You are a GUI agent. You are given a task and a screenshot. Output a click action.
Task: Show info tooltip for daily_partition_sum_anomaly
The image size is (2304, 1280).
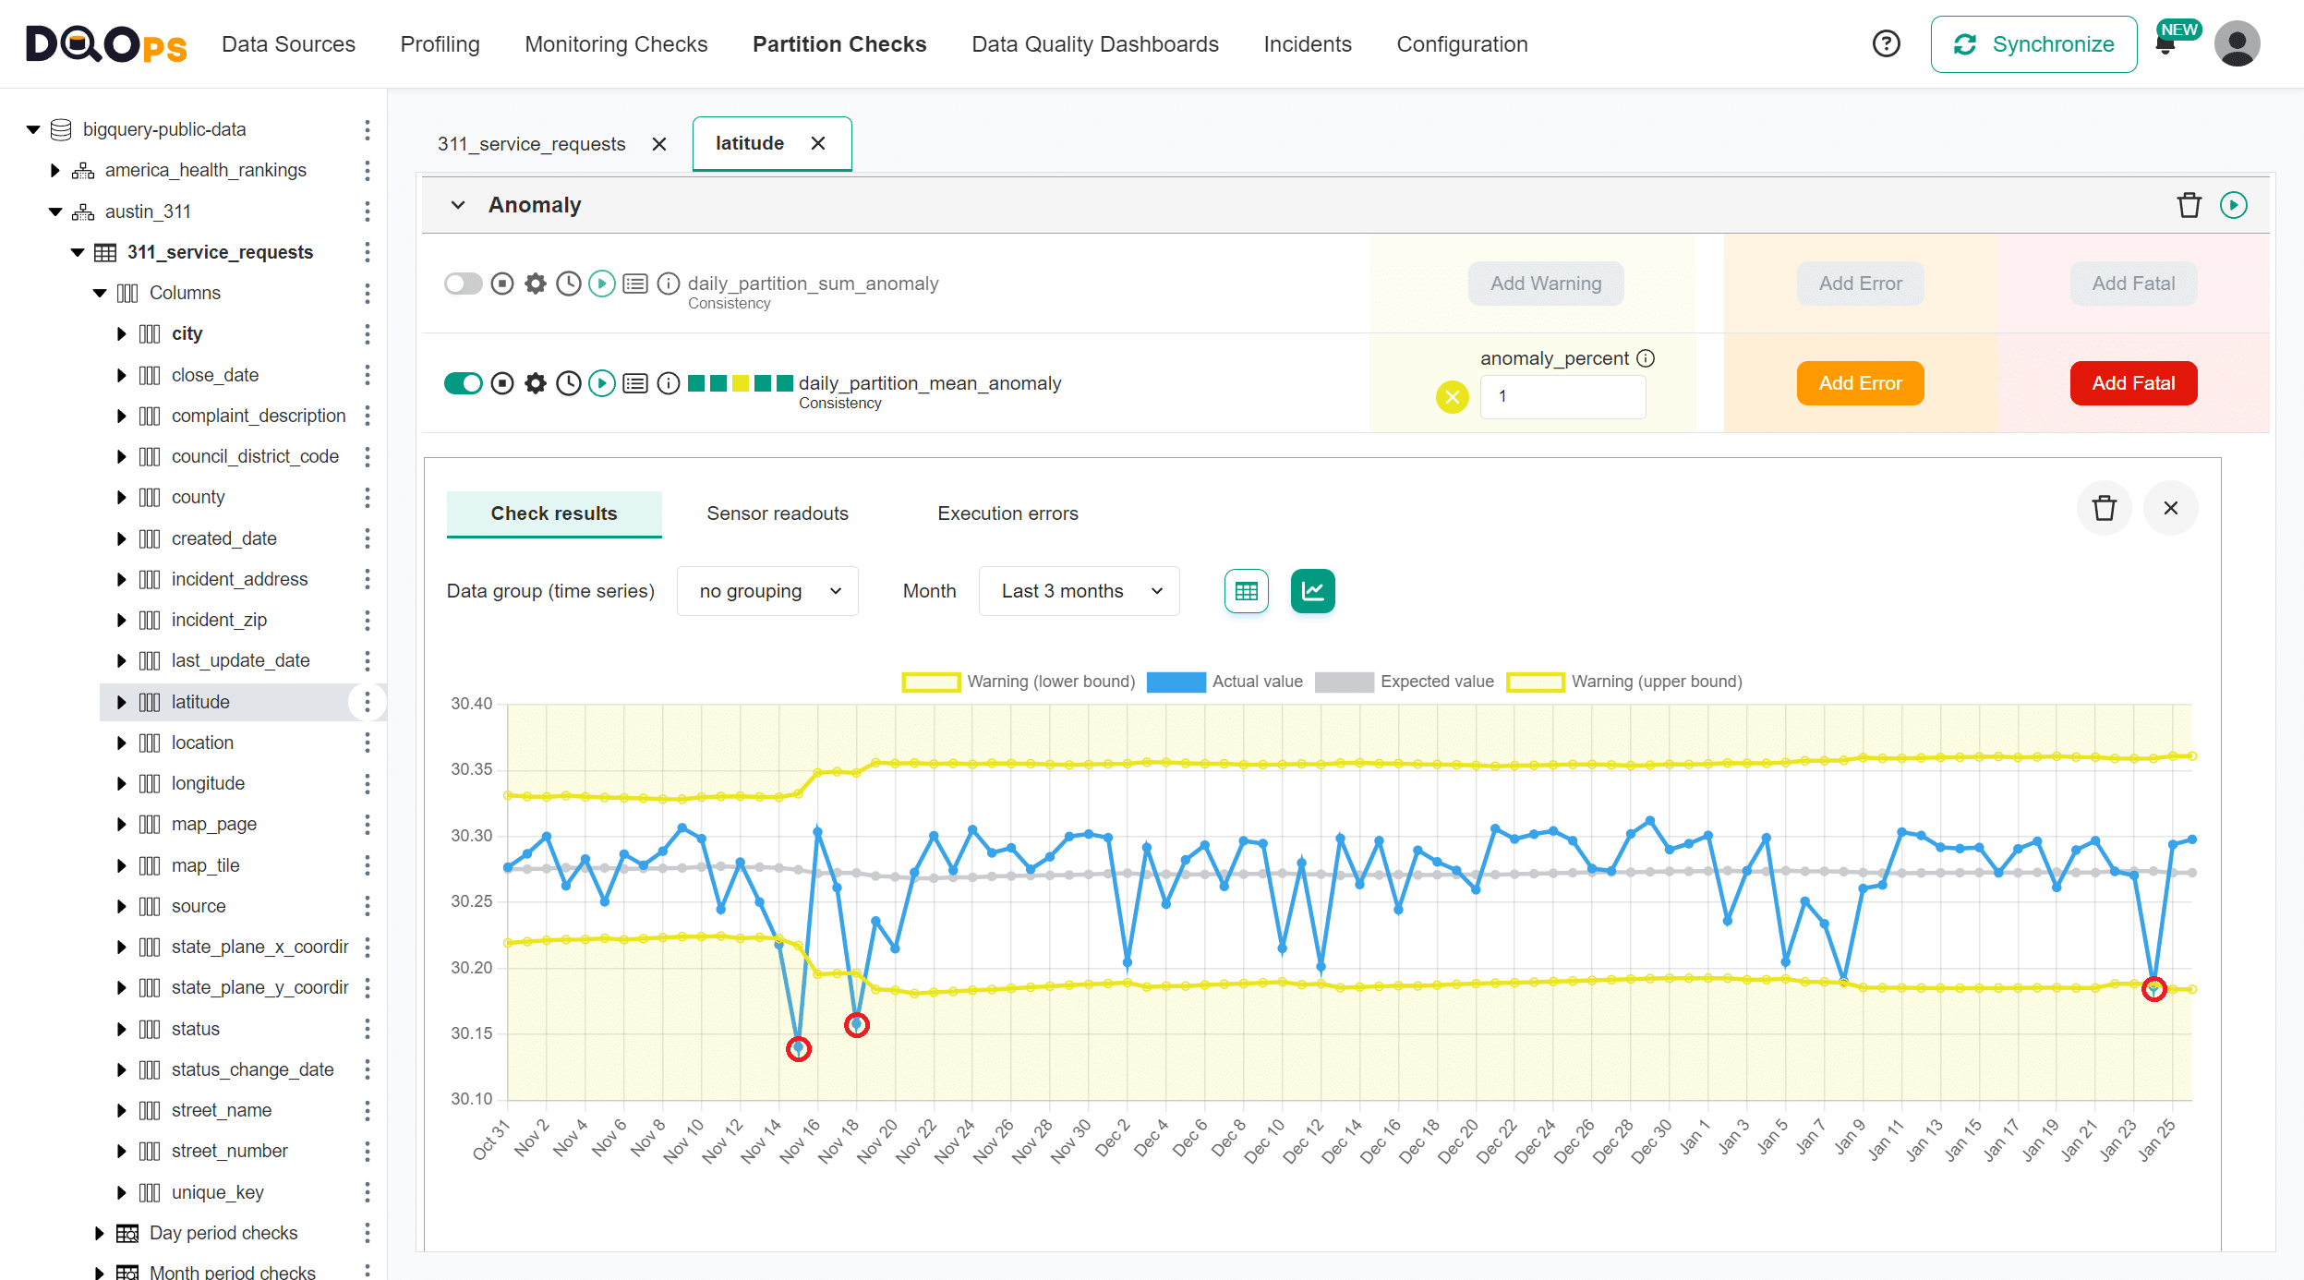pyautogui.click(x=669, y=284)
